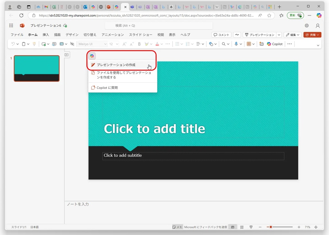Apply the red font color

(157, 44)
